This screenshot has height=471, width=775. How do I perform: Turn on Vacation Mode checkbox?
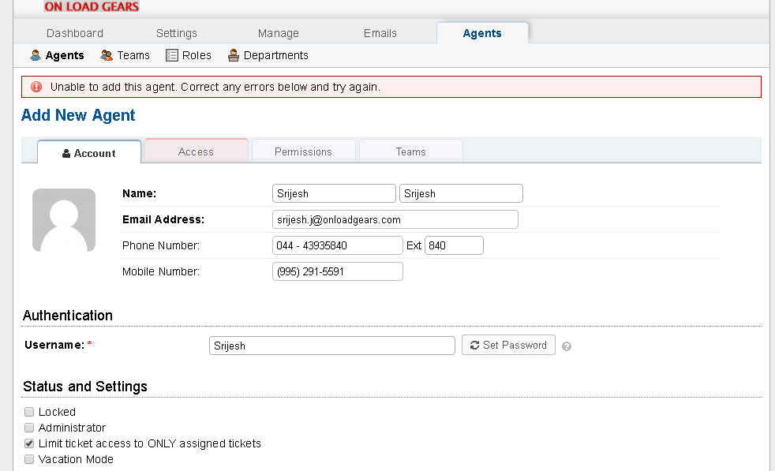pyautogui.click(x=29, y=459)
